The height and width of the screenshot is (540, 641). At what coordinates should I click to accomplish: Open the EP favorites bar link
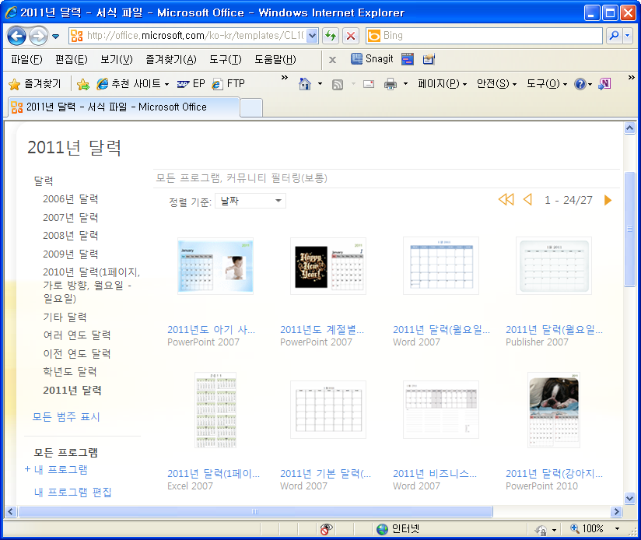pos(191,84)
